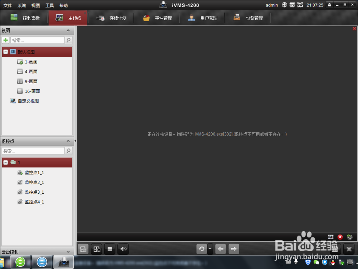Open the 系统 system menu

(22, 5)
